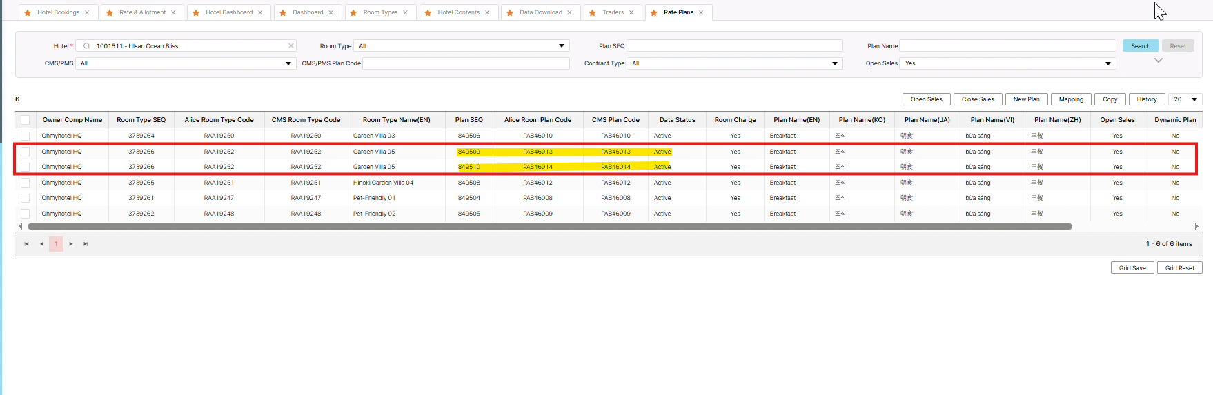Click the search magnifier icon in Hotel field

pos(86,46)
